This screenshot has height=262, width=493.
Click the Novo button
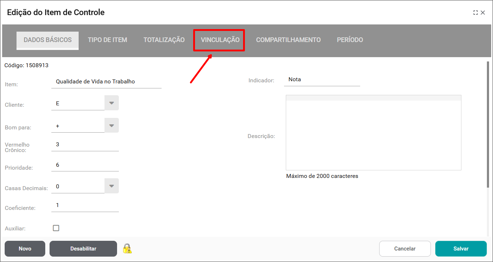25,249
